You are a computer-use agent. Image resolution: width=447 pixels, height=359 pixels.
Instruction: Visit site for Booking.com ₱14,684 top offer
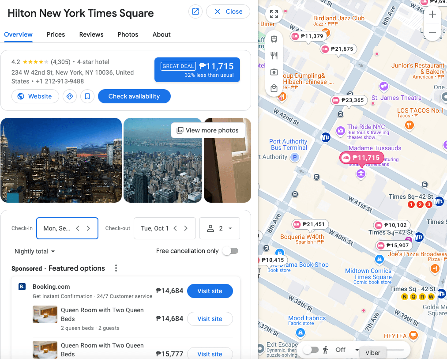(210, 291)
